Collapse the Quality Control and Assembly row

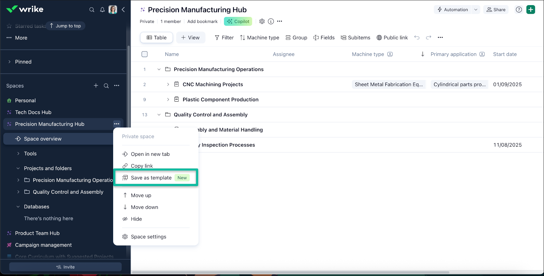pyautogui.click(x=159, y=114)
